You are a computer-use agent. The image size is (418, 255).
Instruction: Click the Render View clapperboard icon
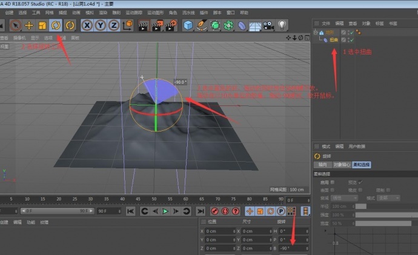click(x=143, y=26)
